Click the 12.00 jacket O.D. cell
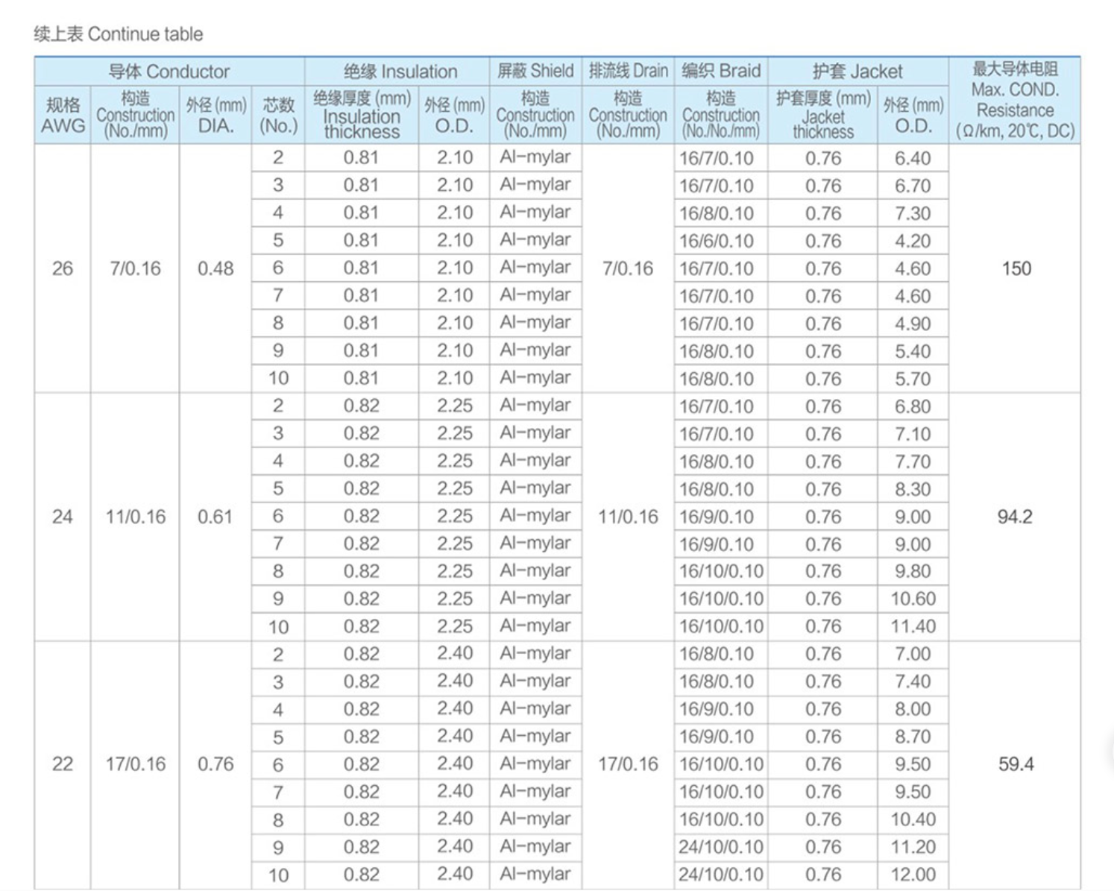Image resolution: width=1114 pixels, height=891 pixels. (x=913, y=875)
